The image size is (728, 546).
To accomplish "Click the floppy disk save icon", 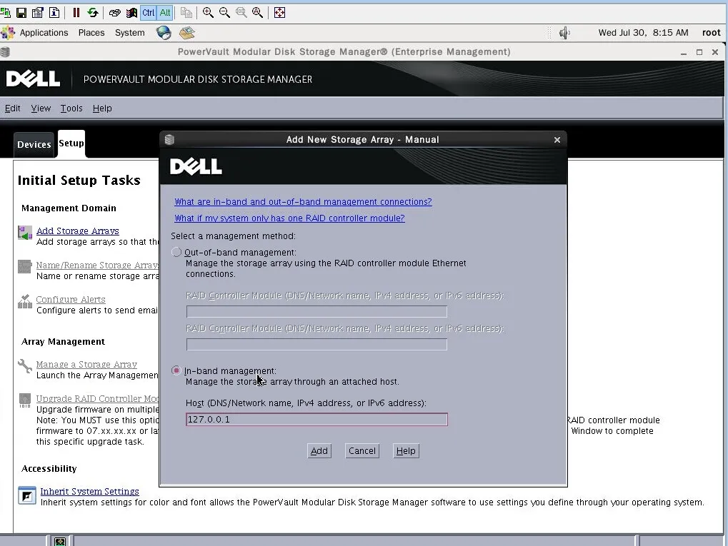I will coord(21,13).
